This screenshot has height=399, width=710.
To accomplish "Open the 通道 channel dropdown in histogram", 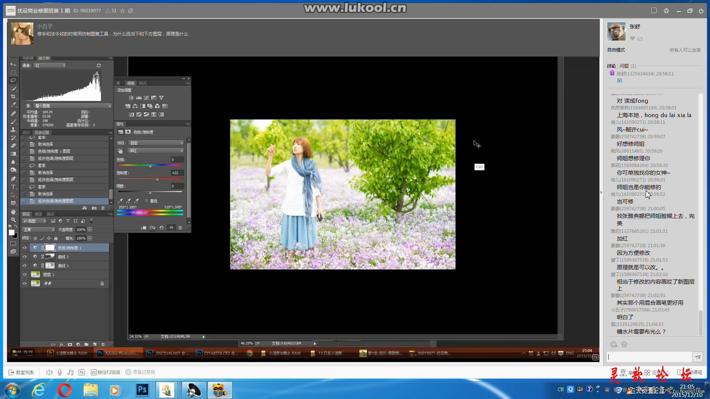I will (50, 65).
